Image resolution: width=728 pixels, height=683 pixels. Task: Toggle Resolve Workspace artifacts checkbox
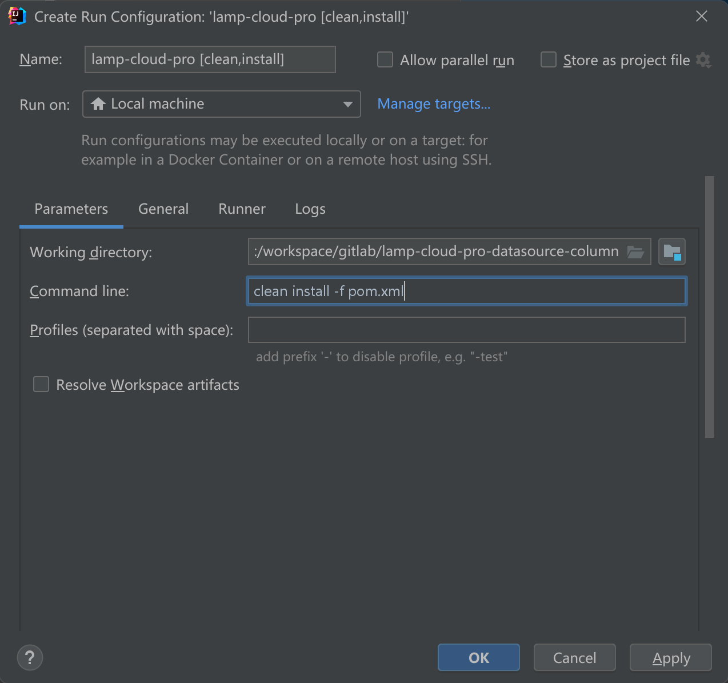[41, 385]
